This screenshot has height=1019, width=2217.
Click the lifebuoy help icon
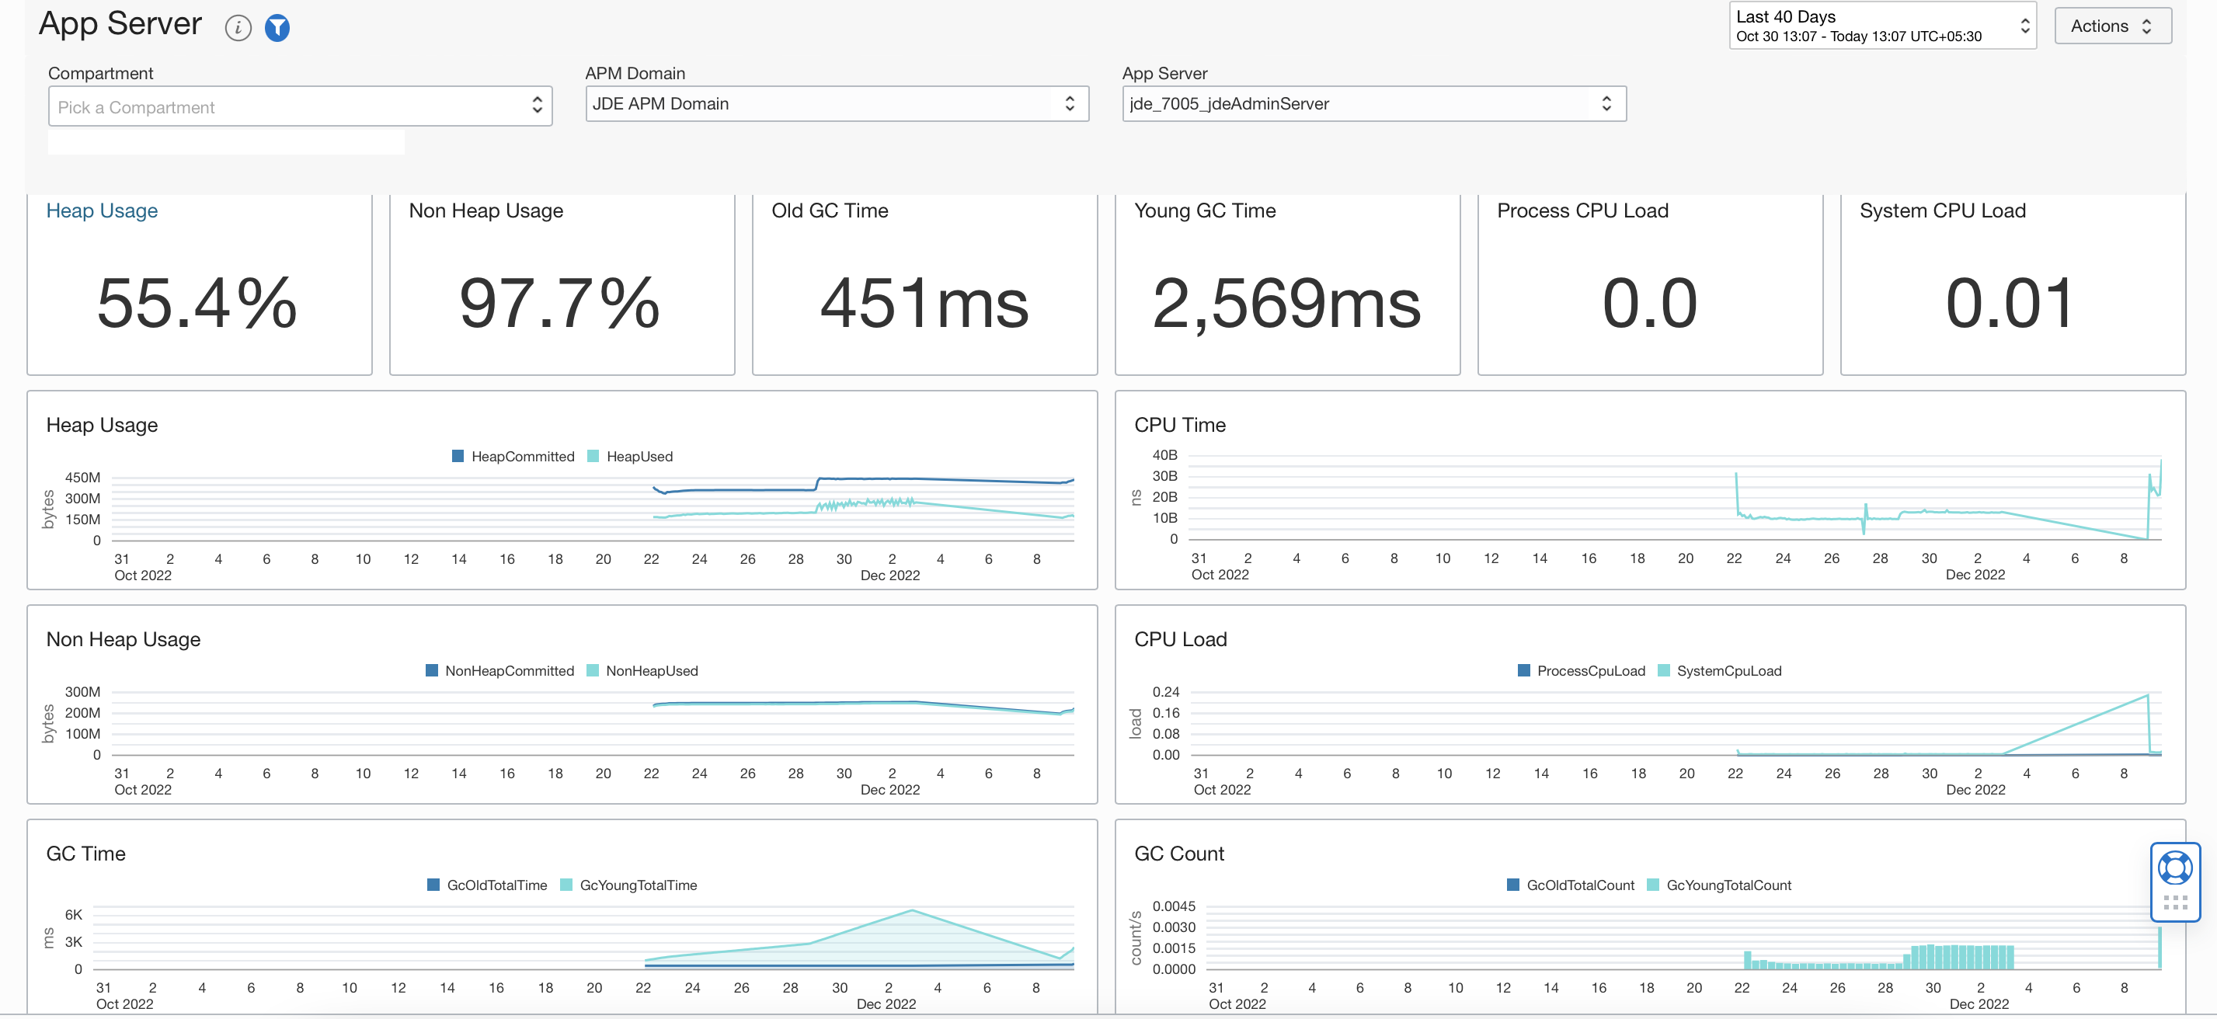(x=2175, y=868)
